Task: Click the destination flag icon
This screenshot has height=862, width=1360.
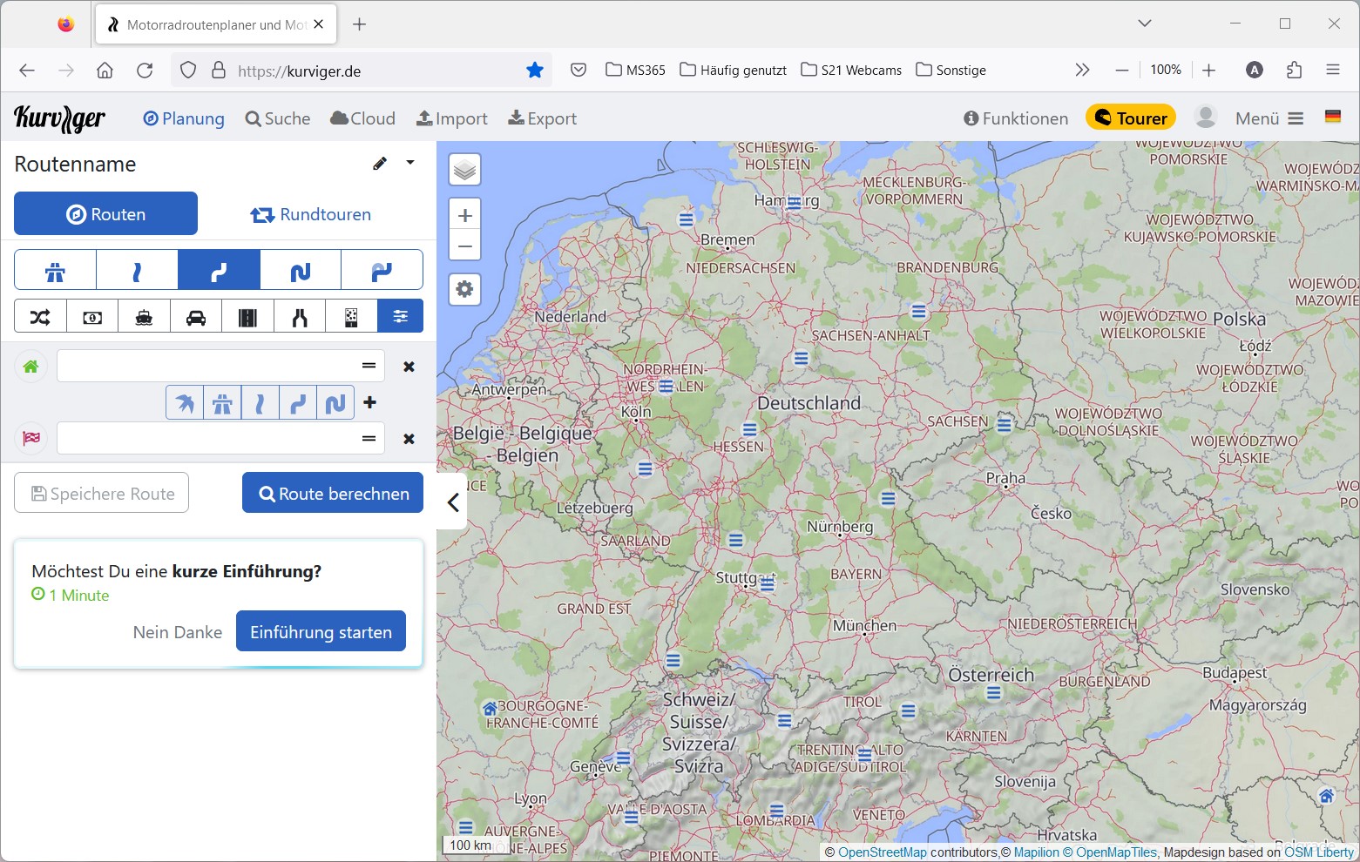Action: click(31, 438)
